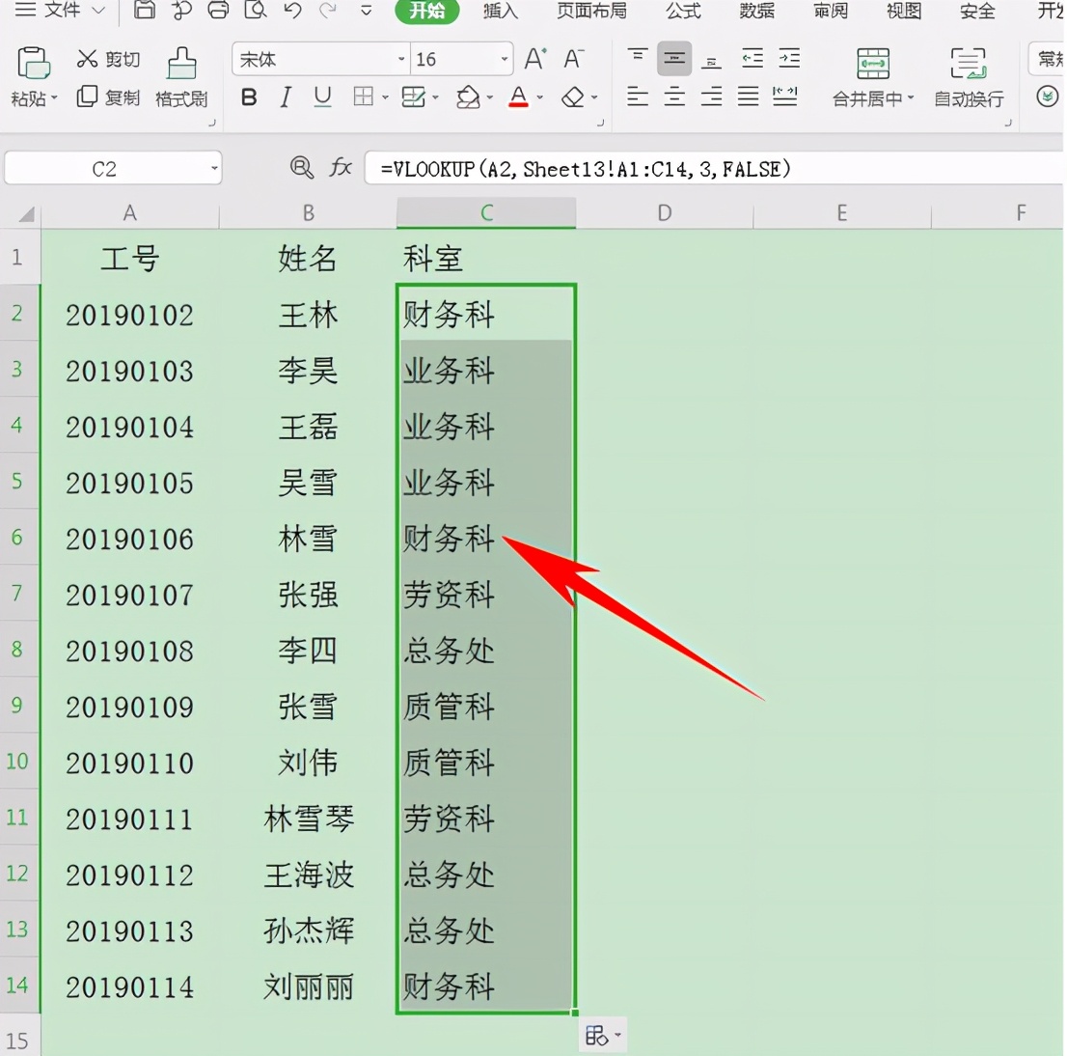The height and width of the screenshot is (1056, 1067).
Task: Open the font color dropdown arrow
Action: tap(540, 97)
